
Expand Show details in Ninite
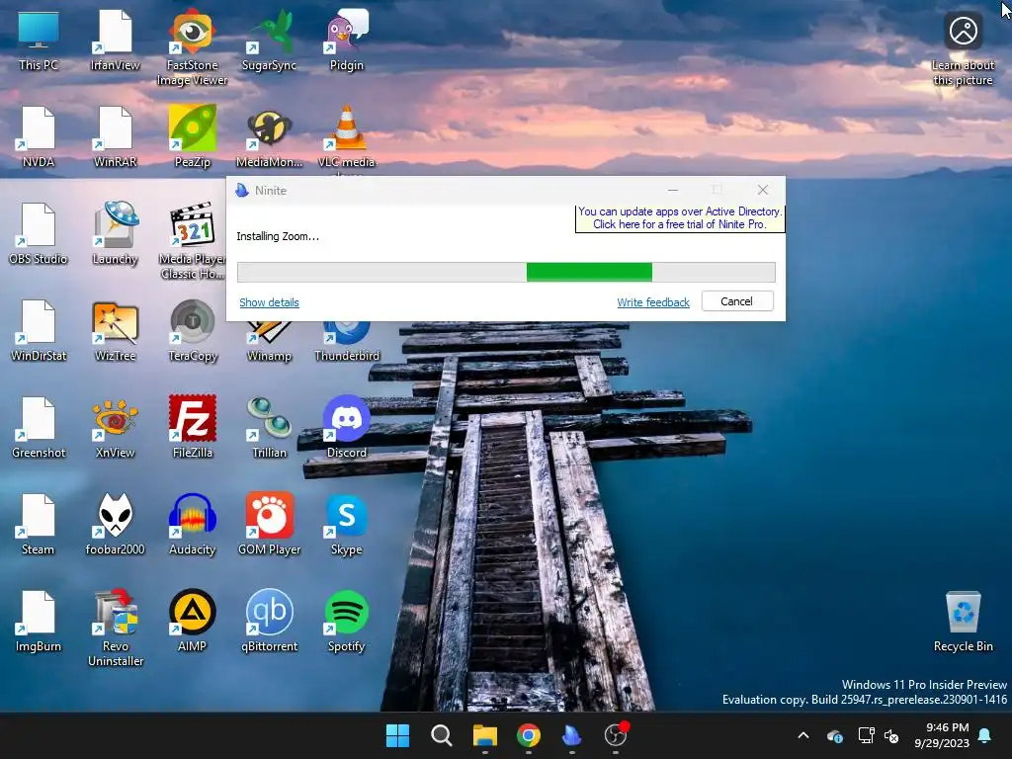[269, 302]
